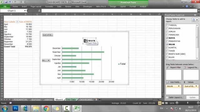This screenshot has height=112, width=200.
Task: Open the Name Box dropdown arrow
Action: click(x=25, y=11)
